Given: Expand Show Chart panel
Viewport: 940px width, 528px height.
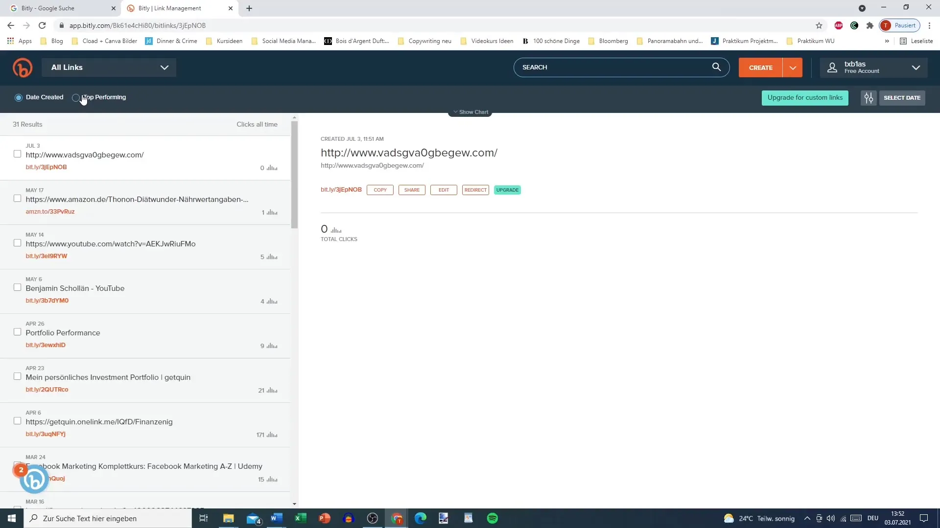Looking at the screenshot, I should 470,111.
